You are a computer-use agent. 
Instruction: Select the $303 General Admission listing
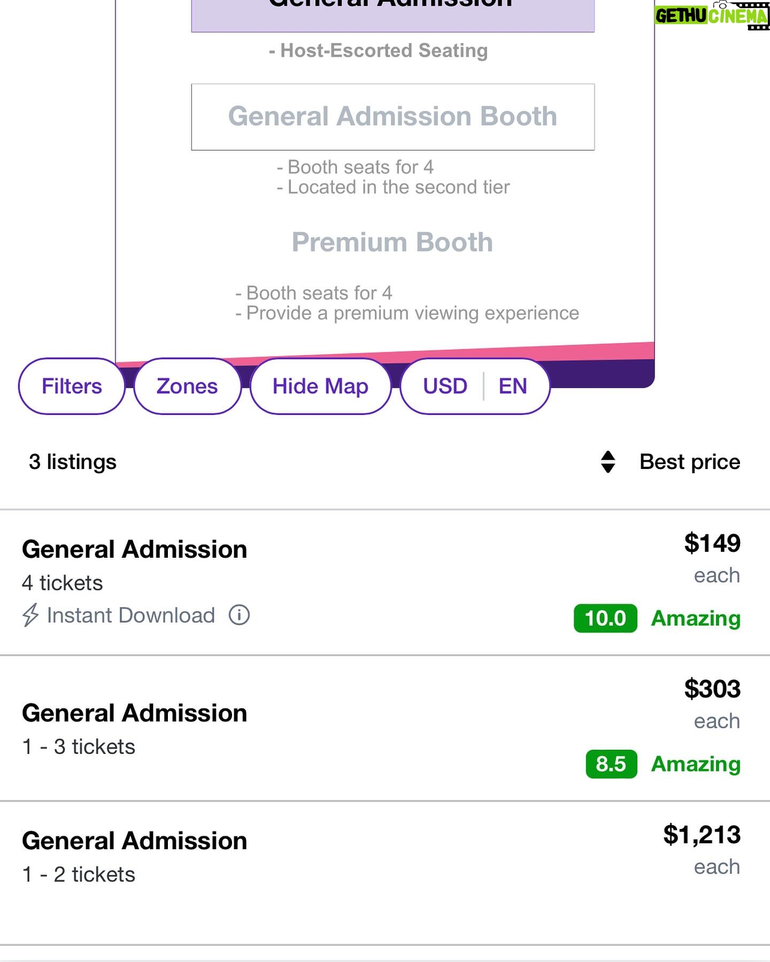[x=385, y=728]
